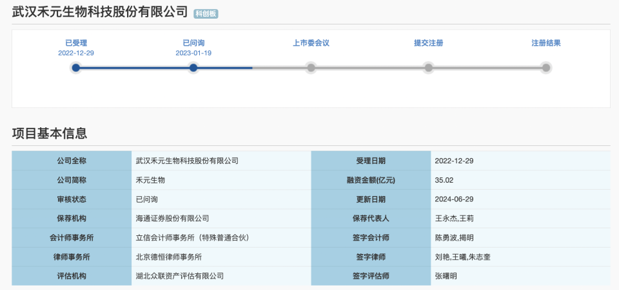The image size is (619, 290).
Task: Click the 签字会计师 label cell
Action: point(371,238)
